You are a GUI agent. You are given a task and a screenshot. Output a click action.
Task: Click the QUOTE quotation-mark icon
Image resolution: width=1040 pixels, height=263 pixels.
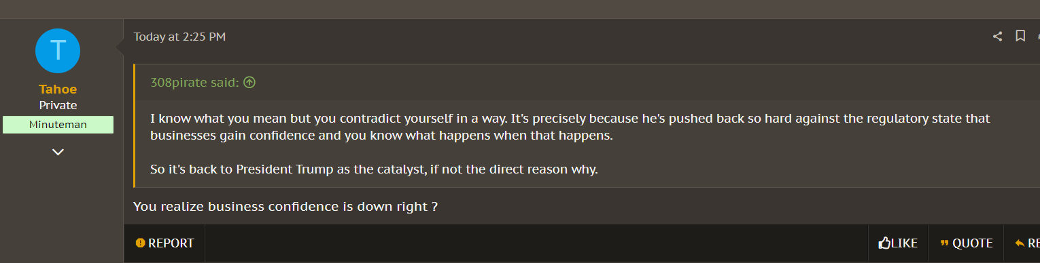[944, 243]
